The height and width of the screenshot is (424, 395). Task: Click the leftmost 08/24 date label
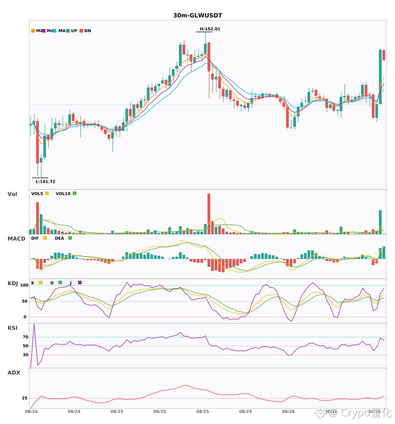click(x=31, y=412)
